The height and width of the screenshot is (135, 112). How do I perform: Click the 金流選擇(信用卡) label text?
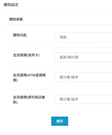[26, 55]
